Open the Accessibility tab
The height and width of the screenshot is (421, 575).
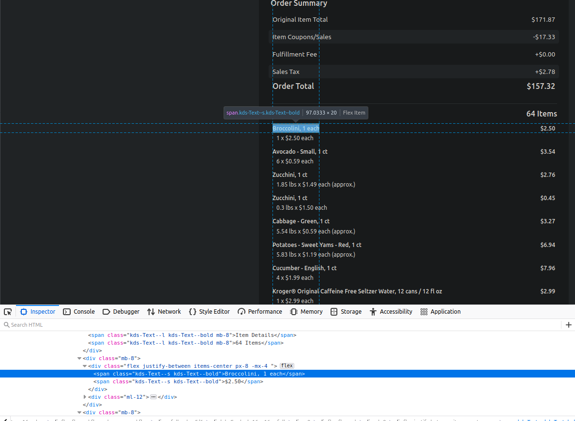[x=391, y=312]
